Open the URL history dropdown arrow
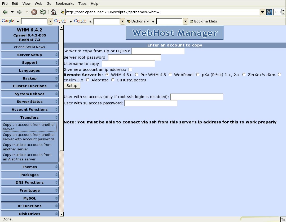 (x=262, y=12)
